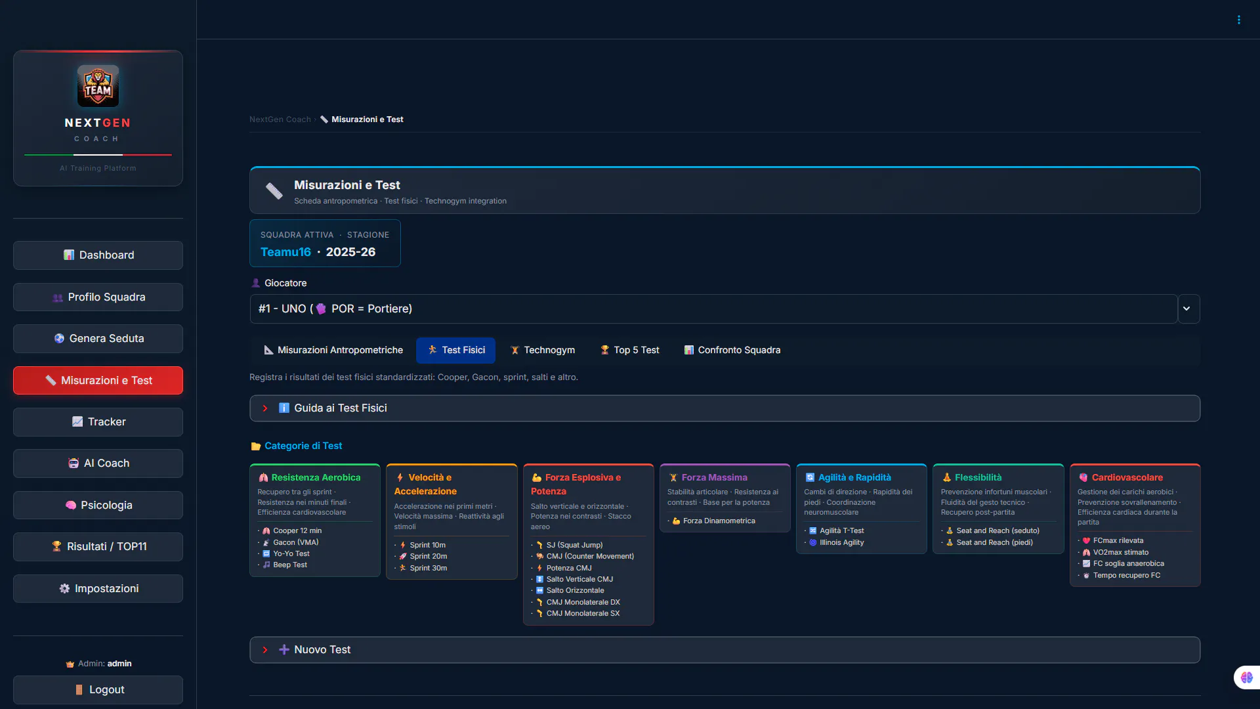The width and height of the screenshot is (1260, 709).
Task: Click the Dashboard chart icon
Action: click(68, 255)
